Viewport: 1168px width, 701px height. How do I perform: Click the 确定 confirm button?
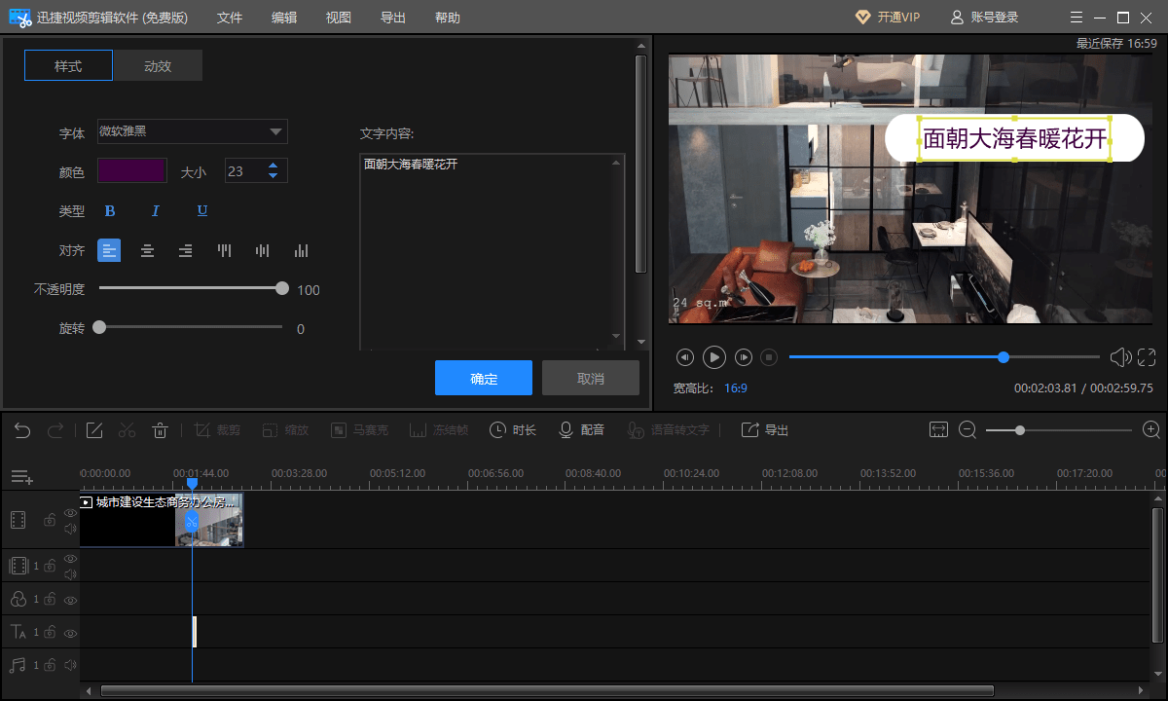point(484,379)
